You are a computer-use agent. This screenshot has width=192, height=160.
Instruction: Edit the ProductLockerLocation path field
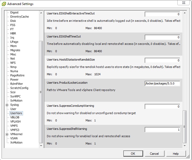point(162,84)
